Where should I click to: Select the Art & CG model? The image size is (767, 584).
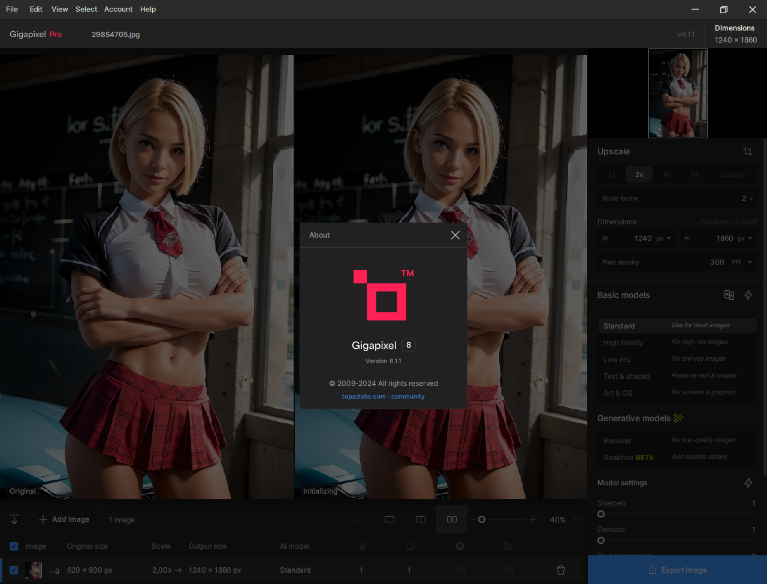coord(677,393)
